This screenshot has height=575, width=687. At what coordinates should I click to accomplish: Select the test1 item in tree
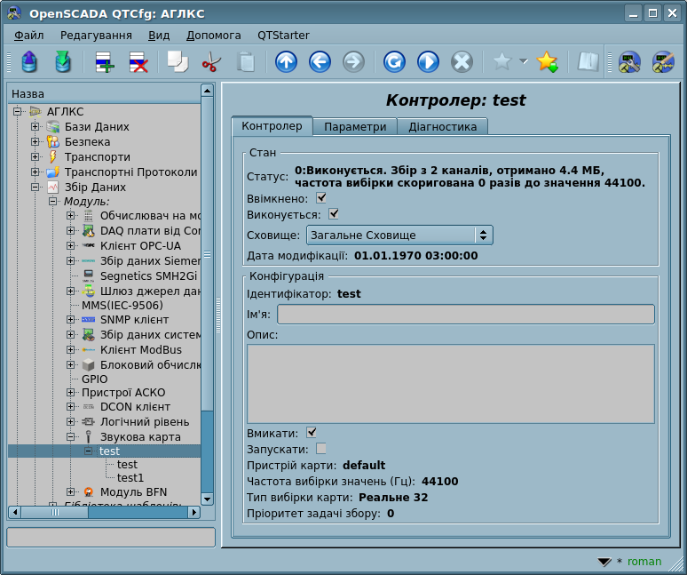point(130,478)
